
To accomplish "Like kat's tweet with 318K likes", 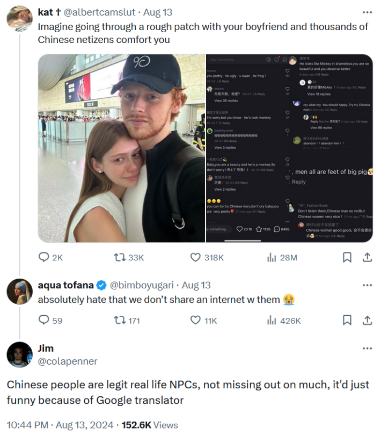I will 196,257.
